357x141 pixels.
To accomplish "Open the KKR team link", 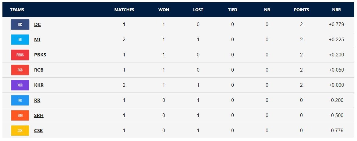I will click(x=39, y=85).
